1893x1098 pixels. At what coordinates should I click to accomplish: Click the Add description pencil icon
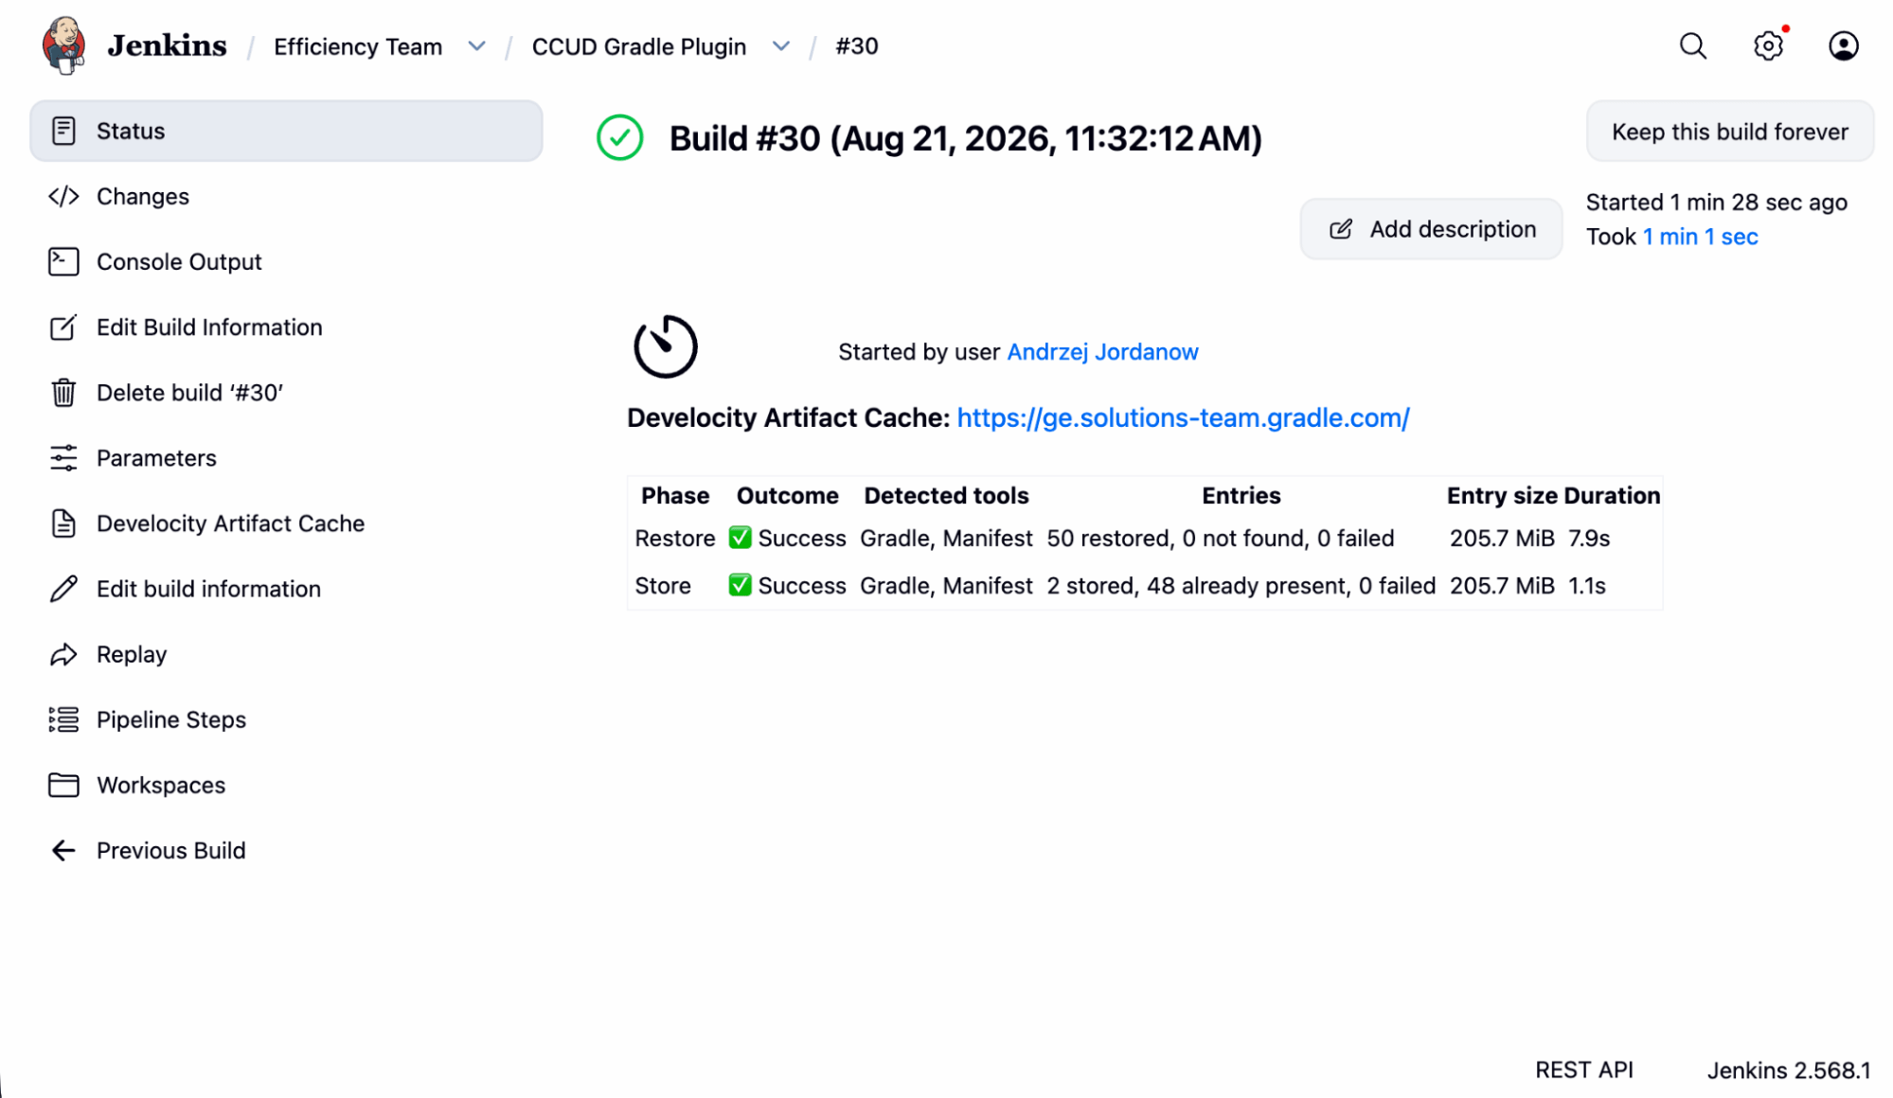[1341, 229]
